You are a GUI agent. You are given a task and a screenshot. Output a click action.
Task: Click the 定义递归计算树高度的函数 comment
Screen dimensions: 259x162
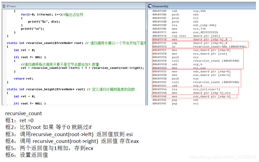click(111, 89)
